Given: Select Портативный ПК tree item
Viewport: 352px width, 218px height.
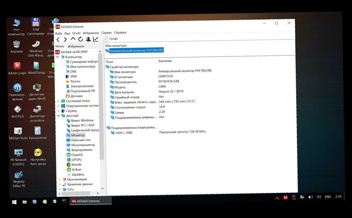Looking at the screenshot, I should pos(80,91).
